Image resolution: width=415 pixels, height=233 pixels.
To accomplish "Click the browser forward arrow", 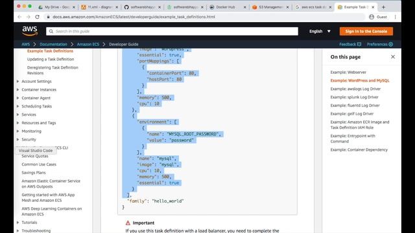I will pyautogui.click(x=29, y=17).
